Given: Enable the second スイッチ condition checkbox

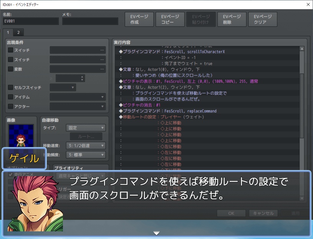Looking at the screenshot, I should (x=11, y=60).
